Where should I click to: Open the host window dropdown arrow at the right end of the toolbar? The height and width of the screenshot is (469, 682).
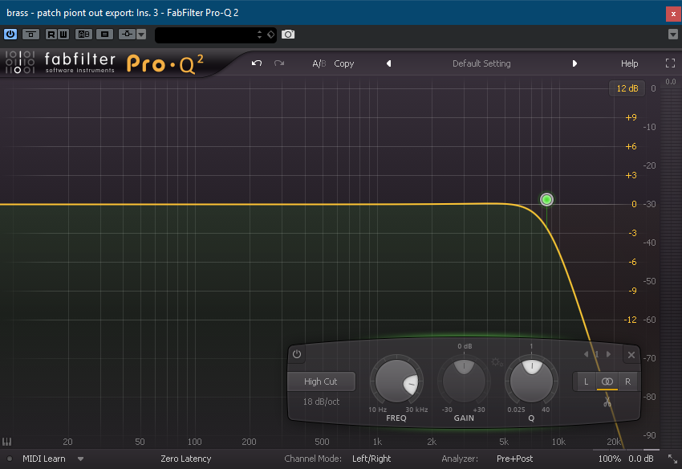[673, 35]
